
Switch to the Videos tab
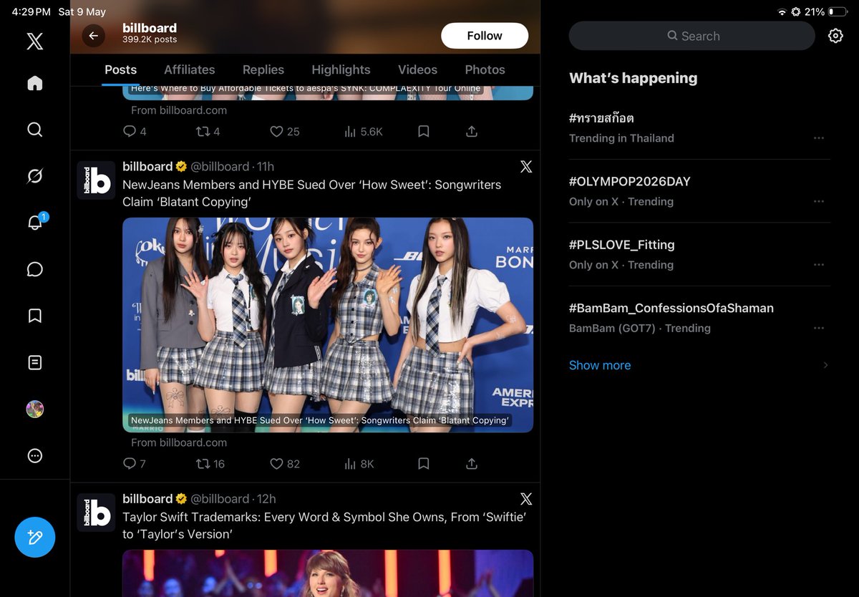pos(417,69)
